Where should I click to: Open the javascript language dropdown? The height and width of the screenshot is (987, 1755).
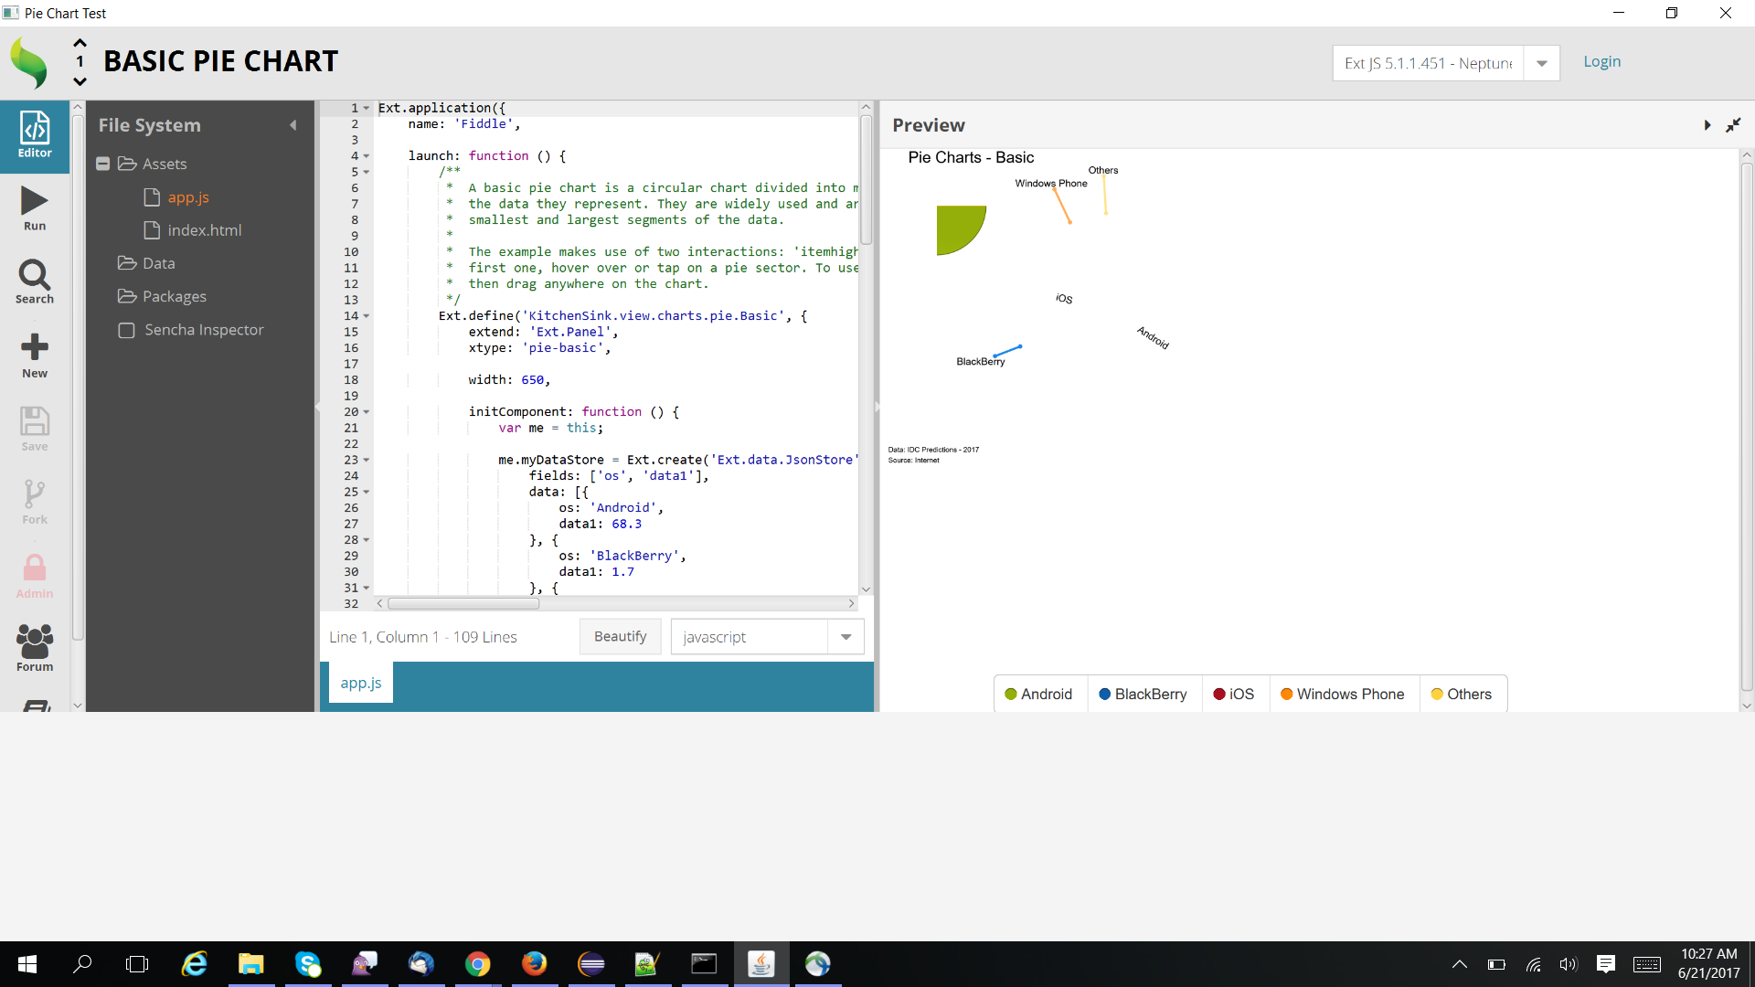click(846, 637)
